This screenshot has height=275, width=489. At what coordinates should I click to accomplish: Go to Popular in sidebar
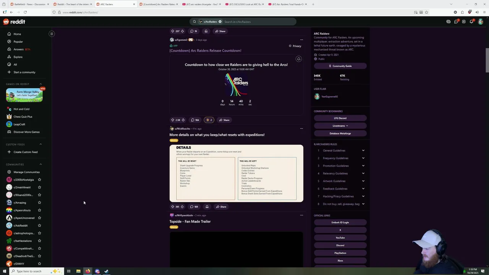point(18,42)
